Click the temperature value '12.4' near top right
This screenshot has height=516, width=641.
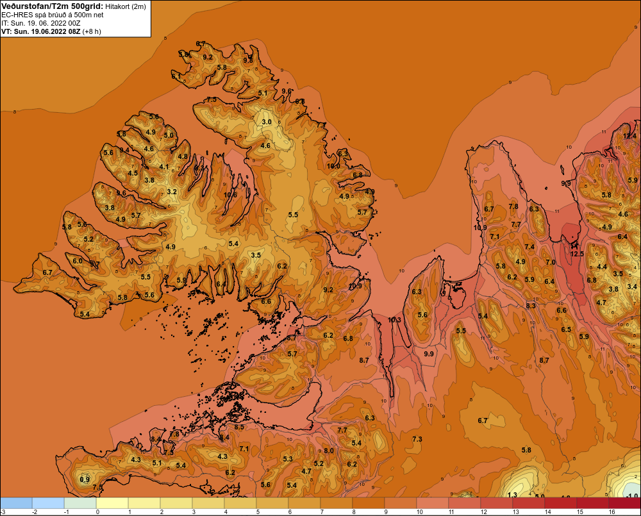tap(629, 136)
